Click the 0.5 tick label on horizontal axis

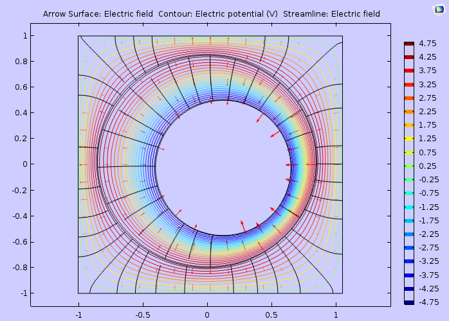[271, 315]
